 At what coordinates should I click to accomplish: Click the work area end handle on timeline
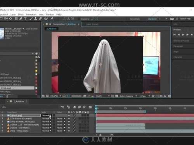[145, 112]
